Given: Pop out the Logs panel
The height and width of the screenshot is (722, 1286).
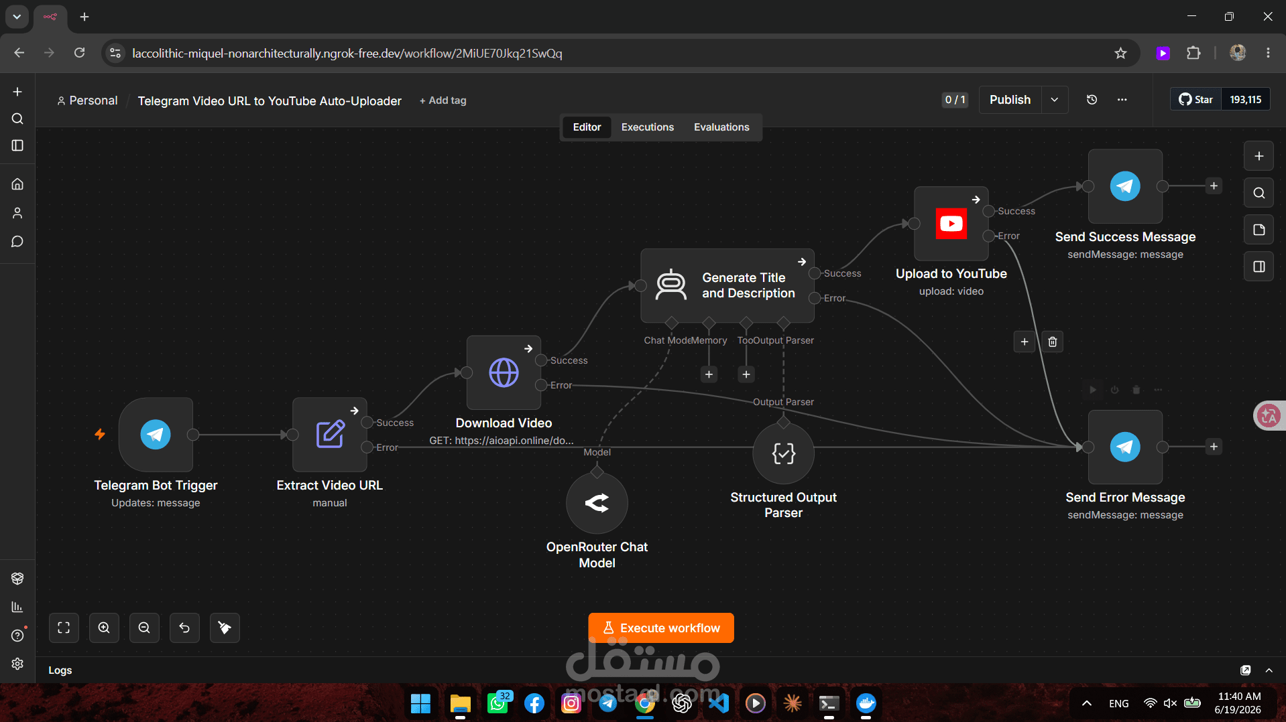Looking at the screenshot, I should click(x=1246, y=670).
